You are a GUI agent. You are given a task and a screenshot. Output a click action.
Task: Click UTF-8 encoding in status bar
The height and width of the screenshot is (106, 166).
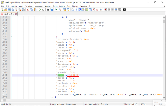[143, 104]
